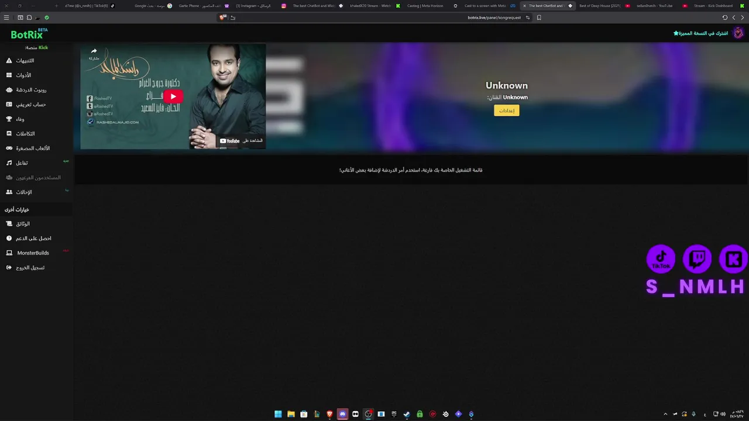Open Brave browser from the taskbar
Screen dimensions: 749x421
329,414
